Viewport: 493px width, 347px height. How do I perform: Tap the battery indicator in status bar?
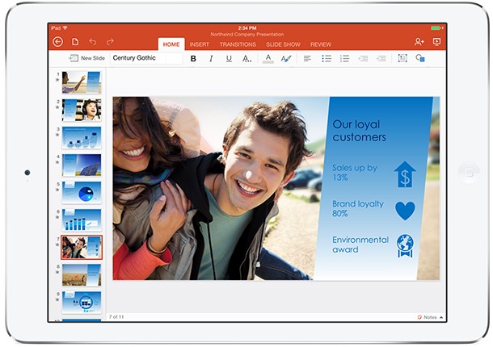[x=437, y=28]
